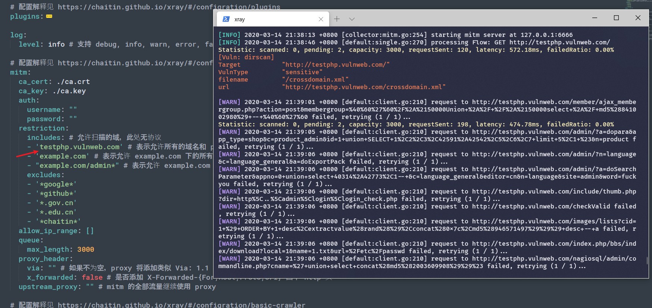Click the '[Vuln: dirscan]' line in the terminal

click(x=246, y=57)
